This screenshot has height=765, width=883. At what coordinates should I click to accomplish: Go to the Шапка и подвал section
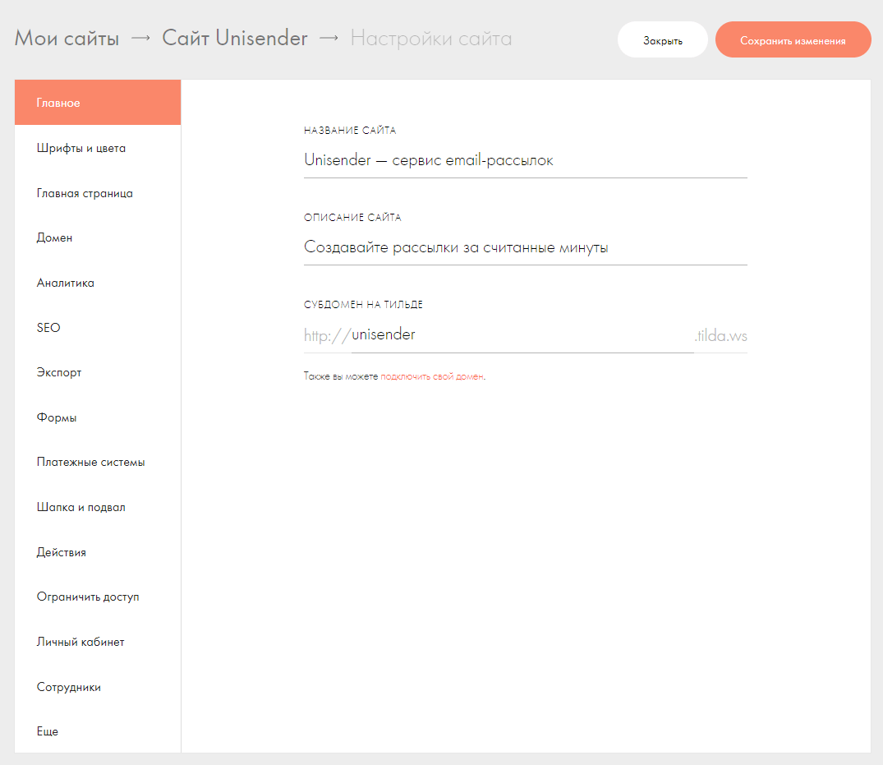click(98, 507)
